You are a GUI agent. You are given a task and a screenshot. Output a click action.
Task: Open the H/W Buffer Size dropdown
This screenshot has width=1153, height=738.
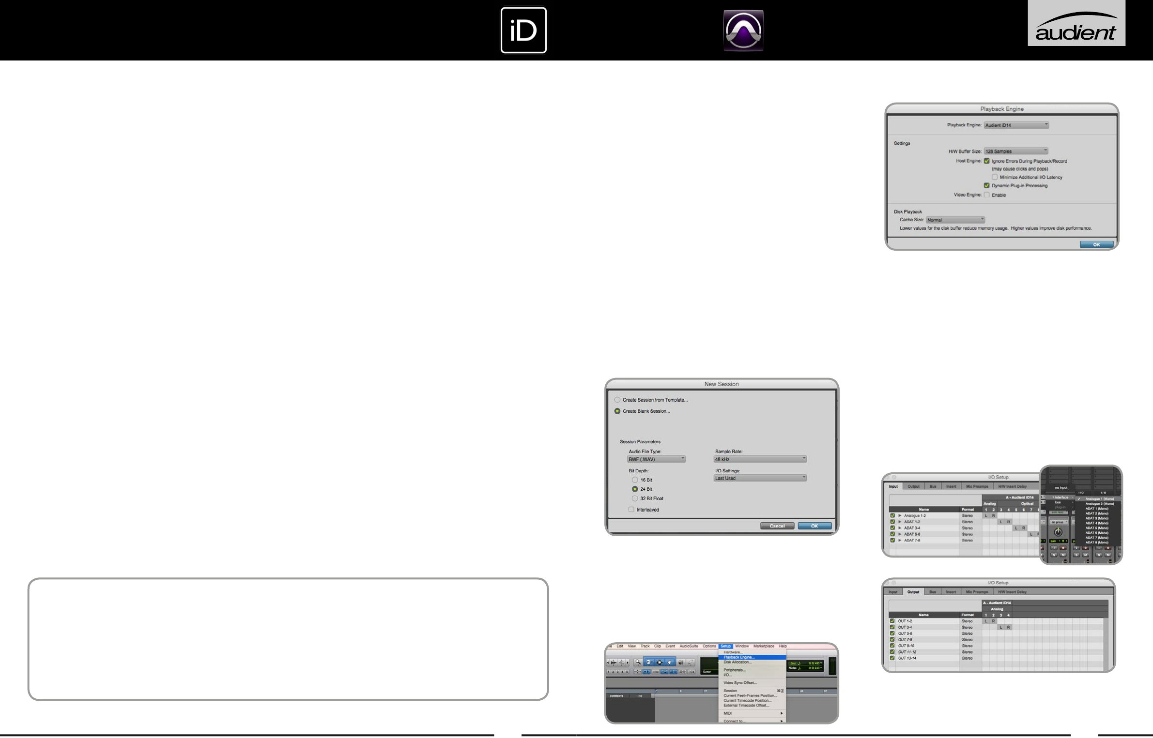(1016, 151)
